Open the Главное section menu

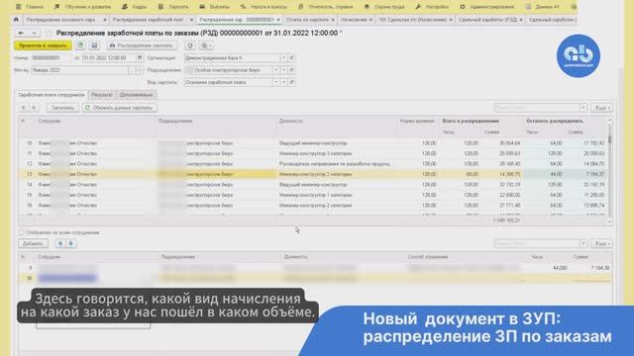click(30, 7)
